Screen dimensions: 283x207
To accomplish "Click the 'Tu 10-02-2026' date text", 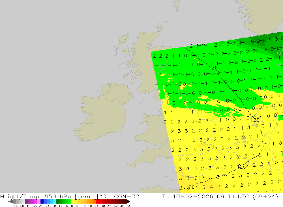I will tap(188, 196).
